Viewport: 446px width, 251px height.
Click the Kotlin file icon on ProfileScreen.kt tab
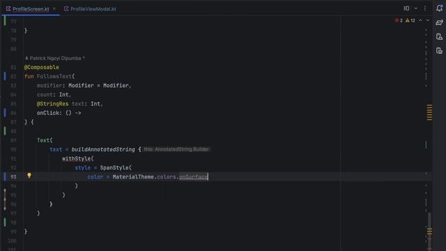point(8,9)
